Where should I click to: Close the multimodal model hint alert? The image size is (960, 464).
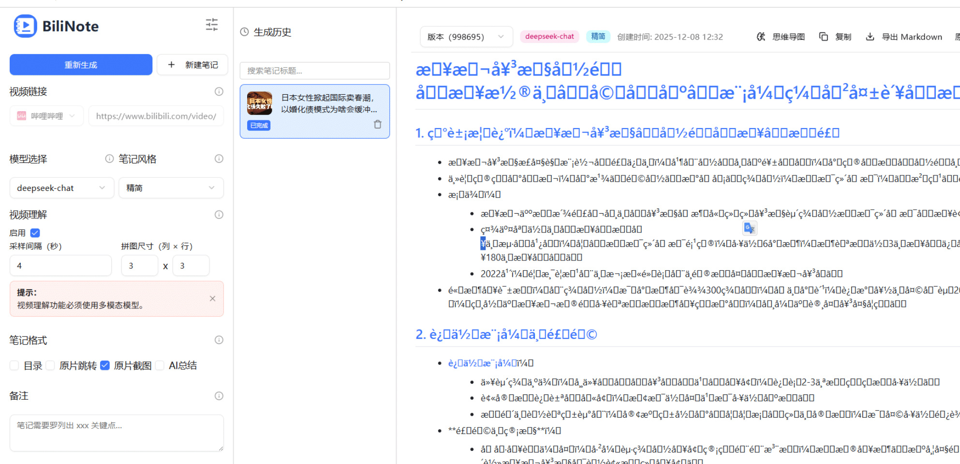(x=212, y=299)
